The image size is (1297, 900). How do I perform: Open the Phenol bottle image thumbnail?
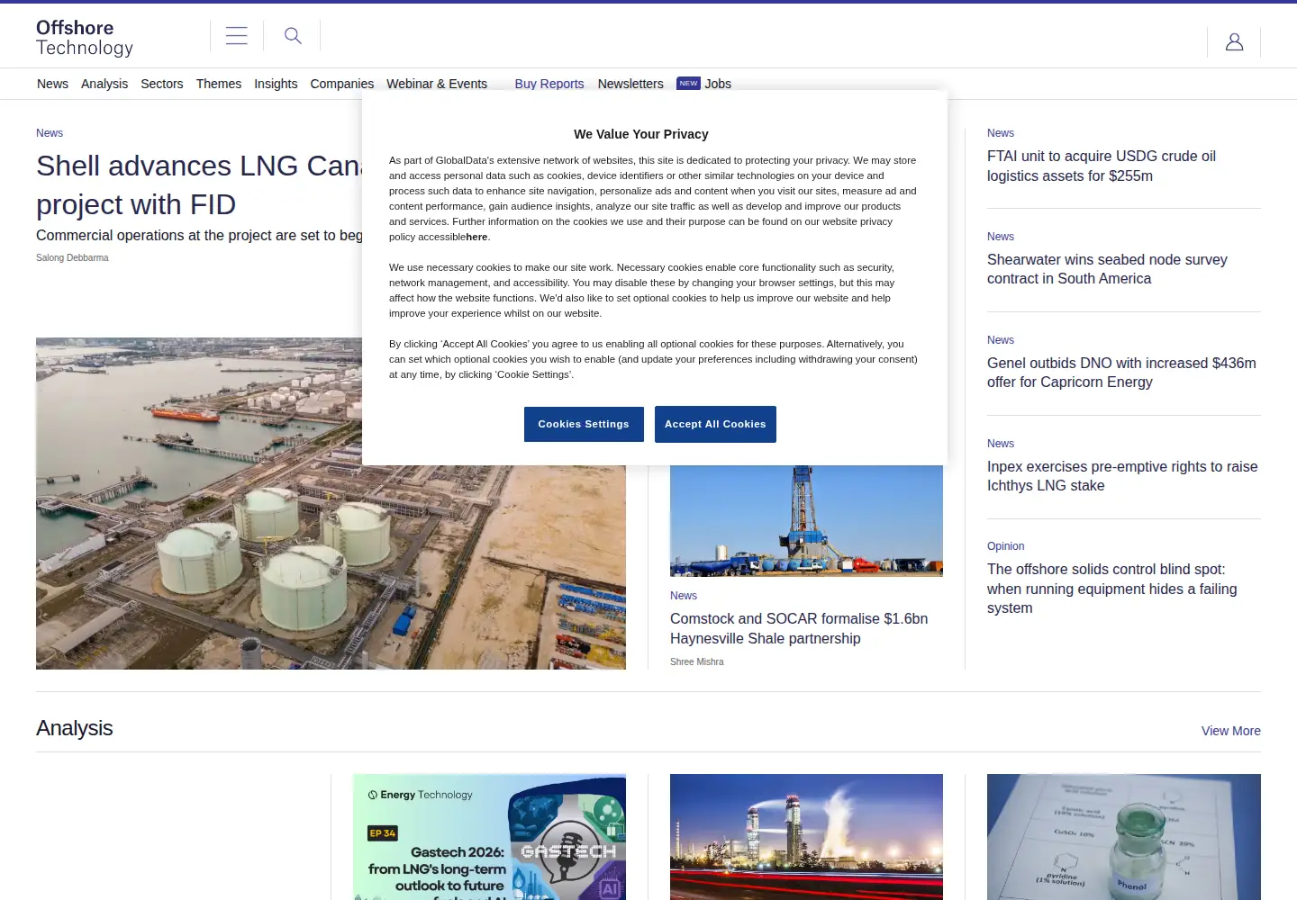click(1124, 837)
